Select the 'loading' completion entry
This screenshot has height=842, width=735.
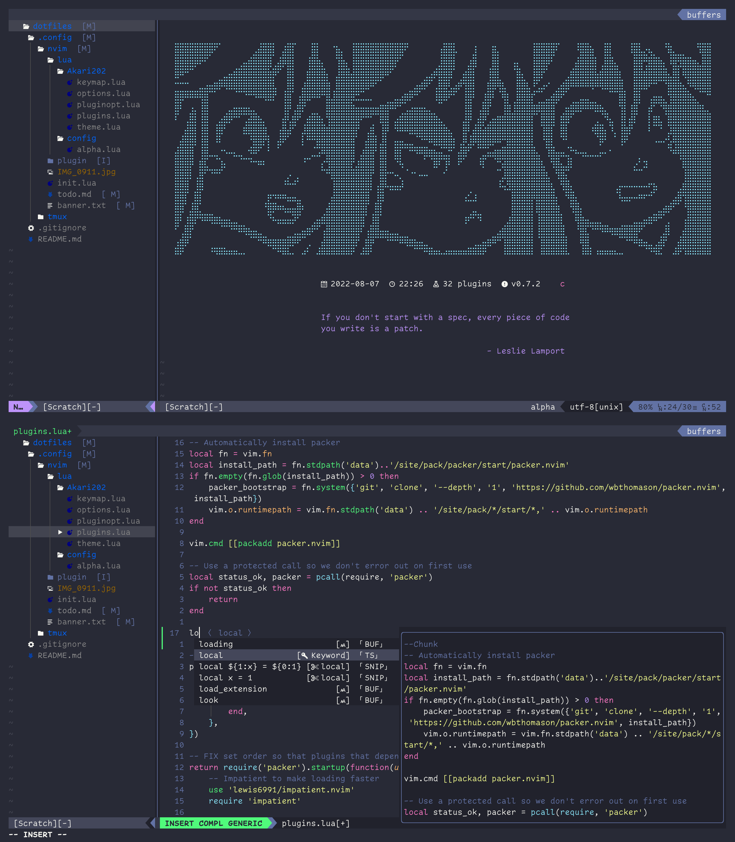pos(216,644)
